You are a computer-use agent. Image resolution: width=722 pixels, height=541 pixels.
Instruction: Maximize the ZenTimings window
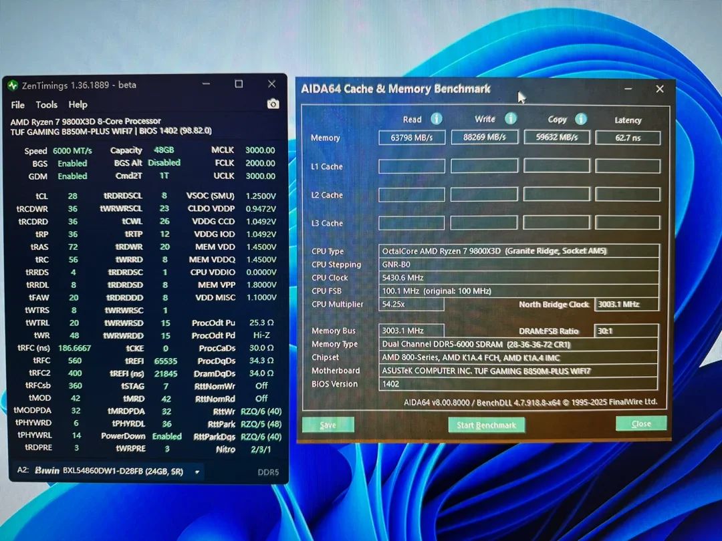click(239, 83)
